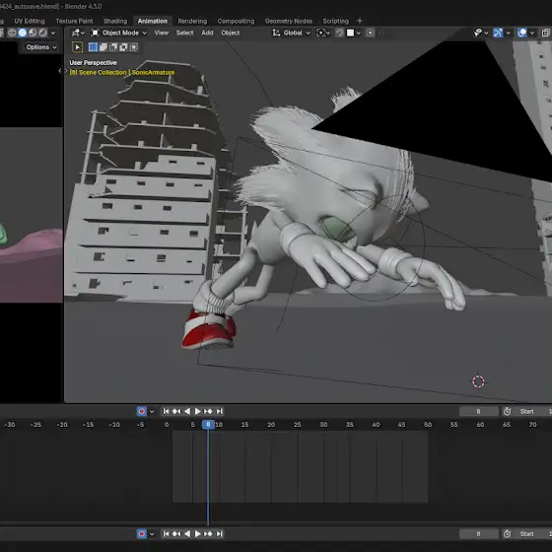Activate the Select Box tool icon
The height and width of the screenshot is (552, 552).
[77, 47]
